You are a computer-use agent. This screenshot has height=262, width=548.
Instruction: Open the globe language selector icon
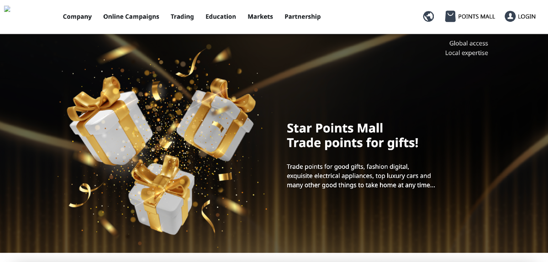click(x=428, y=16)
